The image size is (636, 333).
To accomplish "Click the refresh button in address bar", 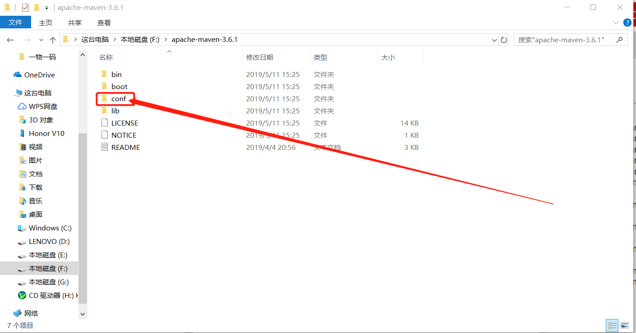I will coord(503,39).
